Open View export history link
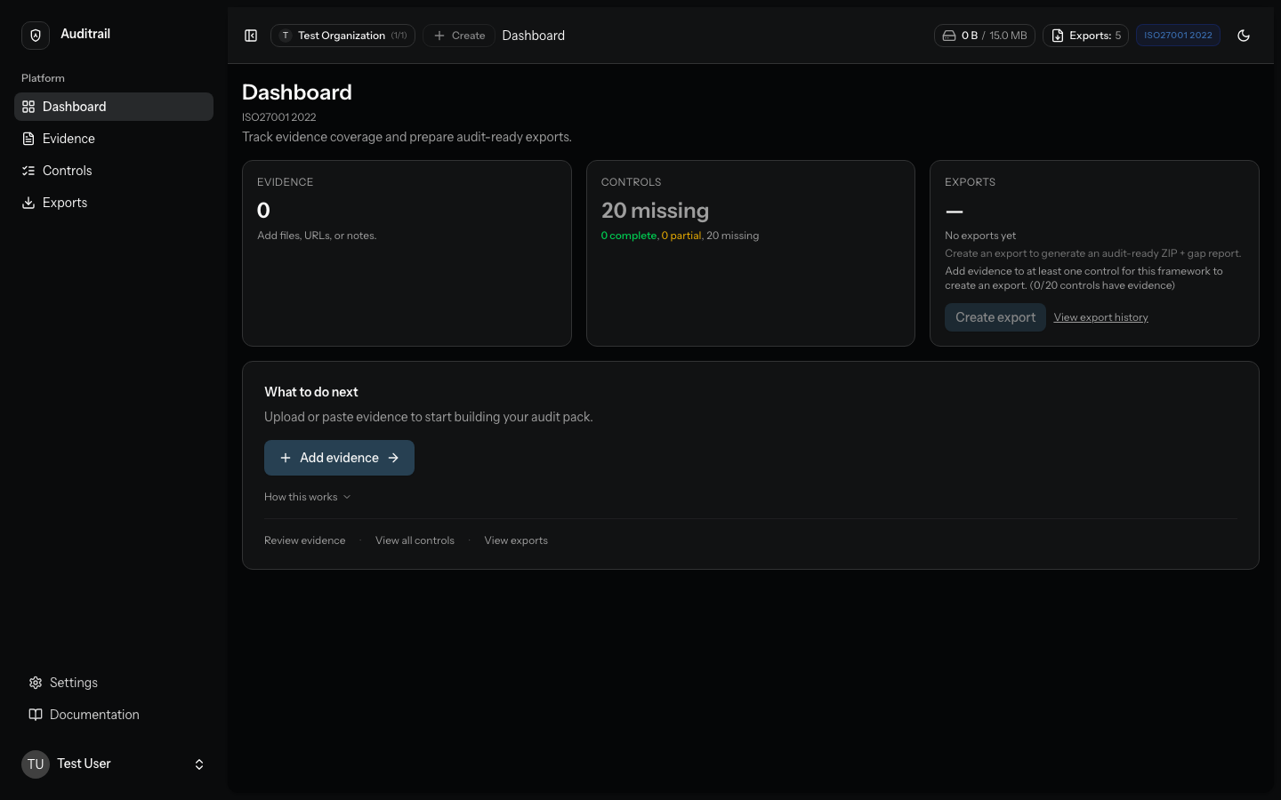Viewport: 1281px width, 800px height. tap(1100, 316)
